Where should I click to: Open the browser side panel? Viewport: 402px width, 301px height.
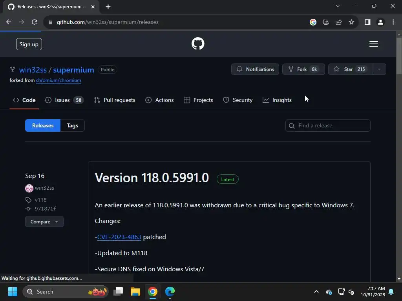point(367,22)
